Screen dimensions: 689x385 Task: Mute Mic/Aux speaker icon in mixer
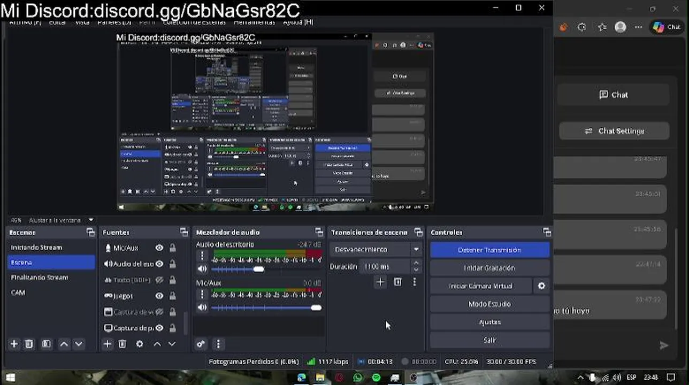tap(202, 307)
